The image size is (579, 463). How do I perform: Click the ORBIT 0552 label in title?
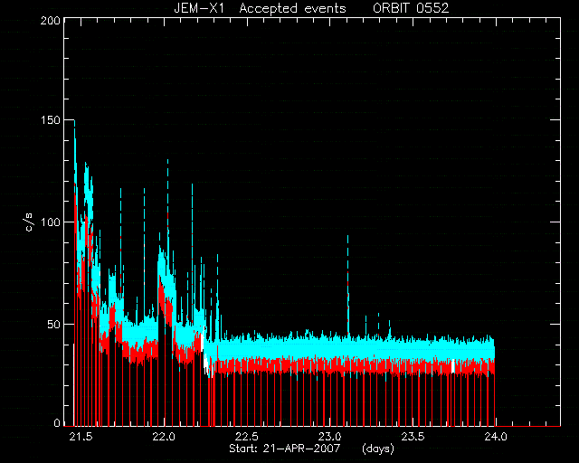click(411, 8)
